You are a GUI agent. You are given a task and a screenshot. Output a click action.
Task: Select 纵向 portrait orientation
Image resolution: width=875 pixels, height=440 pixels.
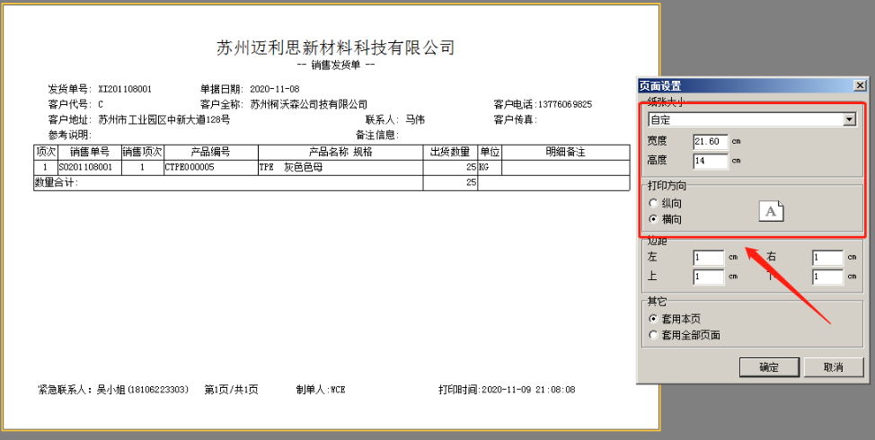tap(653, 203)
